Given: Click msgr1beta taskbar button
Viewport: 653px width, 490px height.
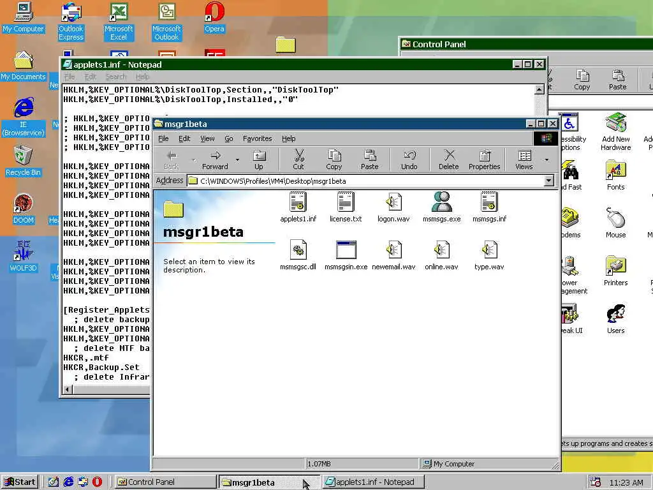Looking at the screenshot, I should pos(269,482).
